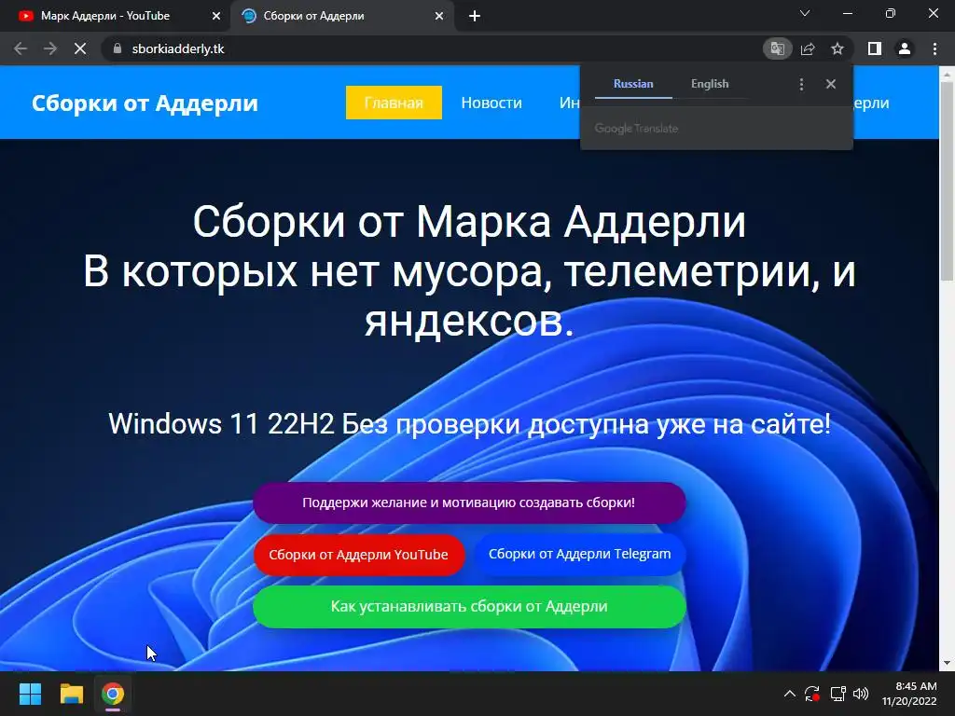Click the browser forward arrow
The image size is (955, 716).
coord(50,48)
